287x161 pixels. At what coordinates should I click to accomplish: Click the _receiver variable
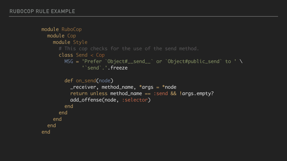(x=83, y=87)
